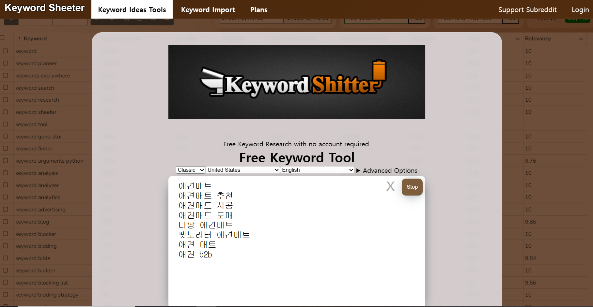The height and width of the screenshot is (307, 593).
Task: Check the 'keyword analysis' row checkbox
Action: (6, 173)
